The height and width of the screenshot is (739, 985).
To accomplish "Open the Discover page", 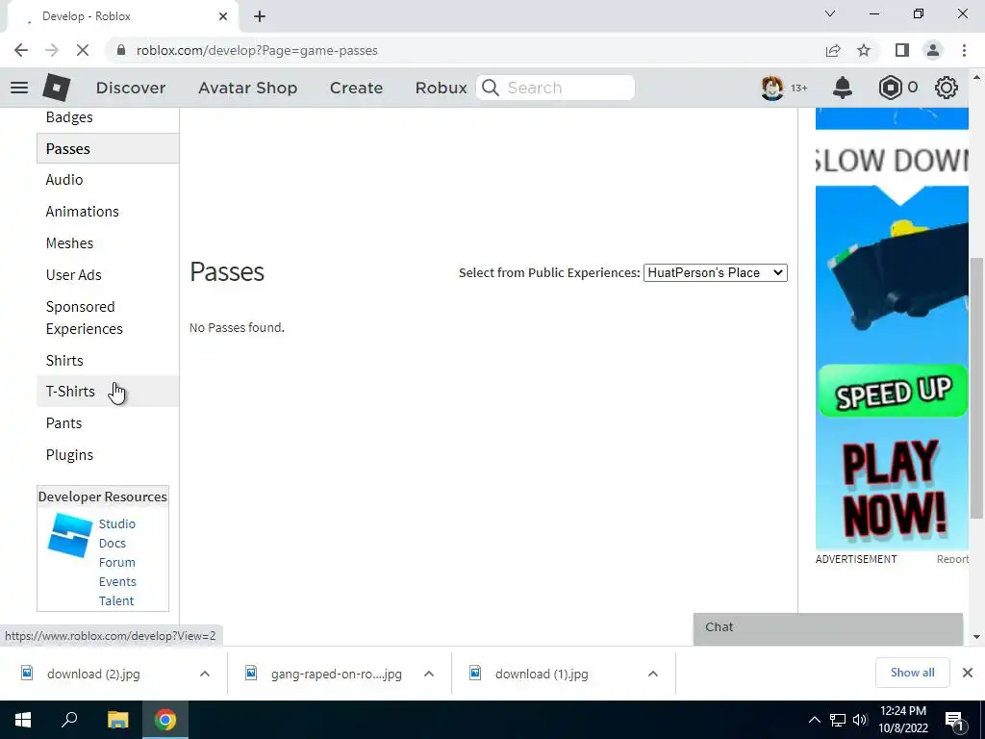I will click(x=131, y=88).
